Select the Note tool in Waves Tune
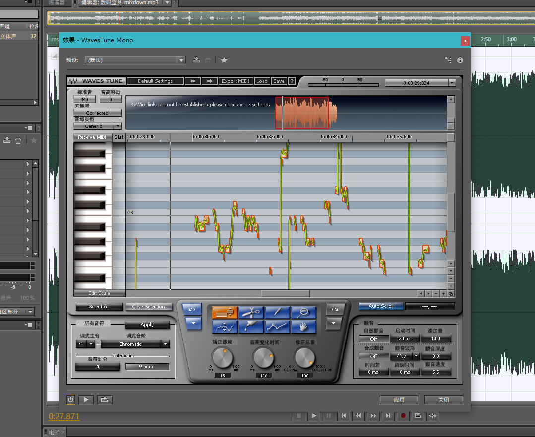The image size is (535, 437). click(225, 312)
